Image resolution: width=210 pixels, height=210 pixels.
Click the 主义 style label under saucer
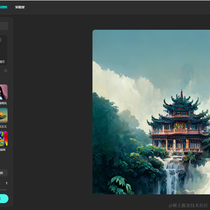[x=3, y=126]
